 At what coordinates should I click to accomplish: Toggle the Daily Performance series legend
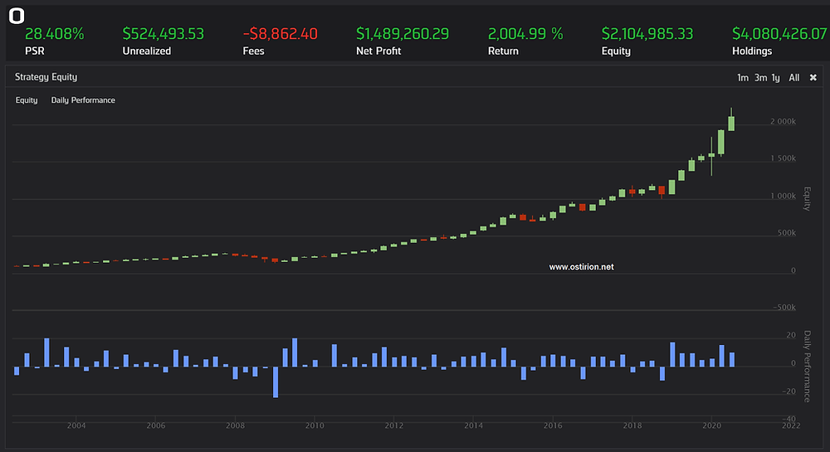(83, 100)
